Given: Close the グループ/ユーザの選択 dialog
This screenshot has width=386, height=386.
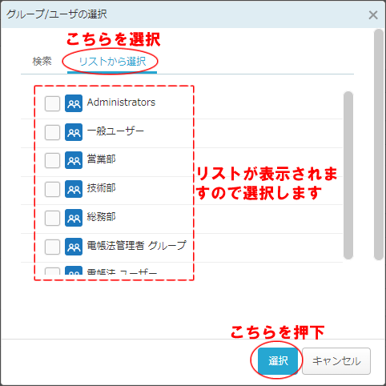Looking at the screenshot, I should 373,15.
